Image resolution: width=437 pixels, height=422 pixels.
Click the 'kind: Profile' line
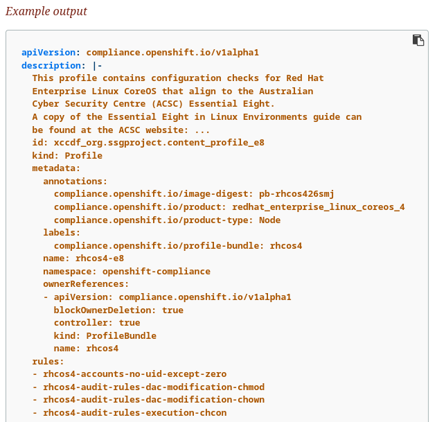[x=67, y=155]
